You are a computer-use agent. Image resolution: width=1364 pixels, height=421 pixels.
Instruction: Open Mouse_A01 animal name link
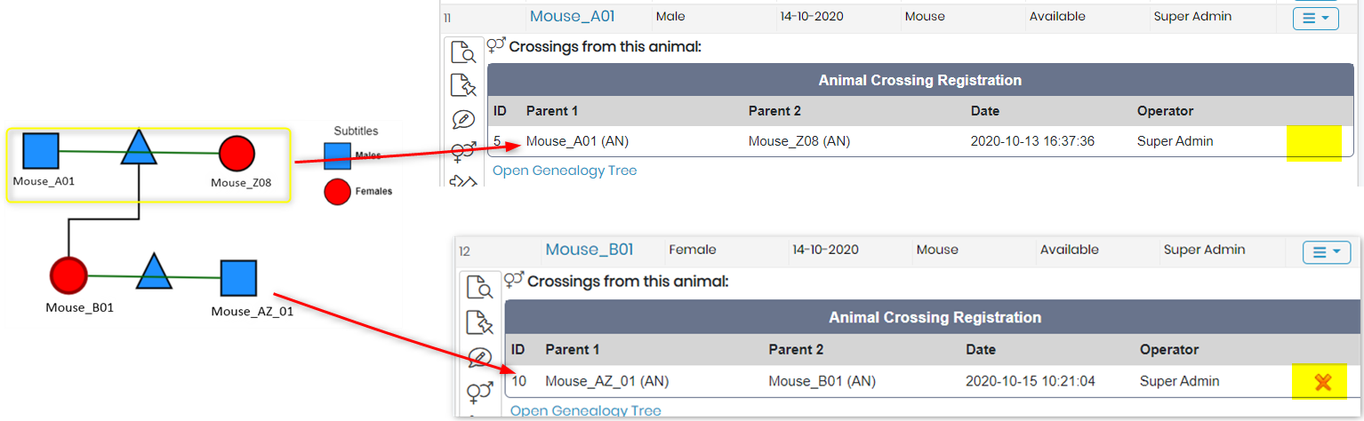pyautogui.click(x=572, y=16)
